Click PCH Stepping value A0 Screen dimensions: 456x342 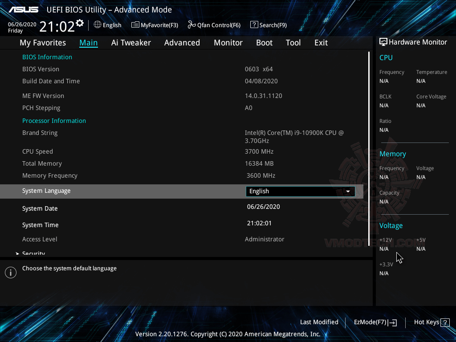tap(248, 108)
